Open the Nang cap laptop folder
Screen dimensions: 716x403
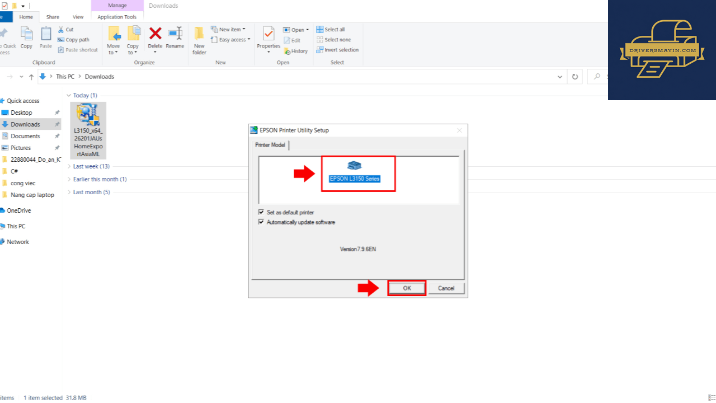point(32,195)
